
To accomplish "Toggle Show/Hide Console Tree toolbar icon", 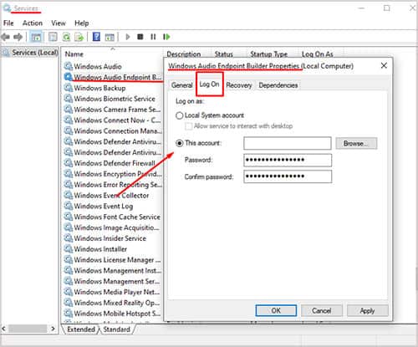I will pyautogui.click(x=36, y=37).
